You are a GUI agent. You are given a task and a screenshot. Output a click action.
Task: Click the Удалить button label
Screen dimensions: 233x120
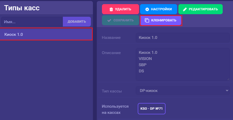pyautogui.click(x=123, y=9)
